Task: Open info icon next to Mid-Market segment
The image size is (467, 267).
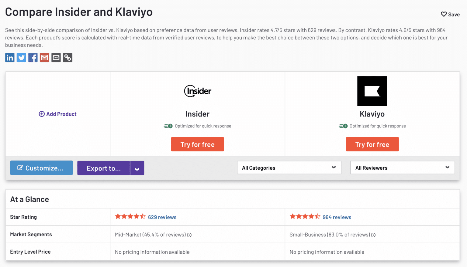Action: (x=189, y=235)
